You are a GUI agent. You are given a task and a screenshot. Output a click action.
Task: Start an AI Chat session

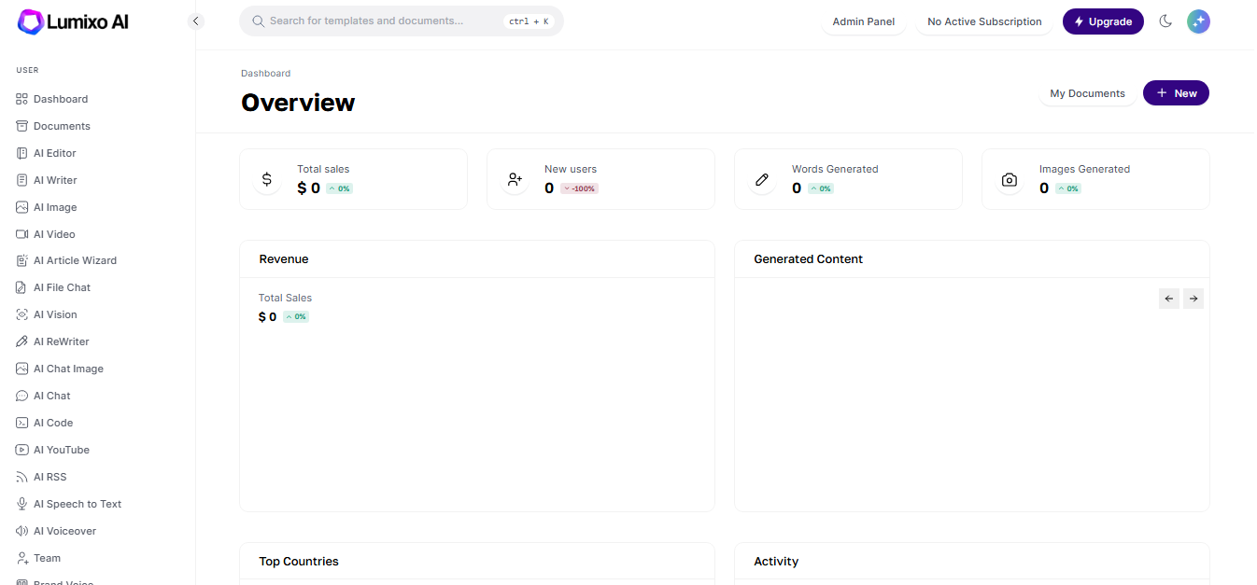point(51,395)
